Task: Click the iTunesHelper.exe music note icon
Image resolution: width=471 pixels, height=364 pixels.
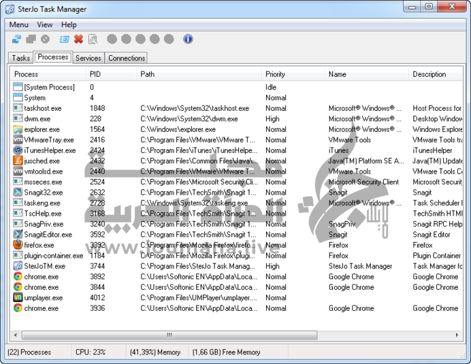Action: pos(18,150)
